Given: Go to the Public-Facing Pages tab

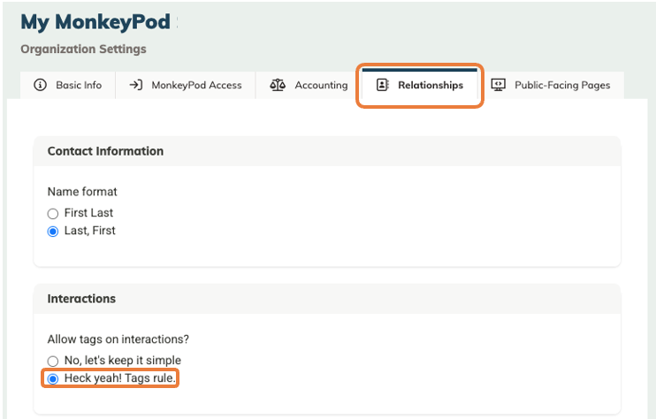Looking at the screenshot, I should pyautogui.click(x=551, y=86).
